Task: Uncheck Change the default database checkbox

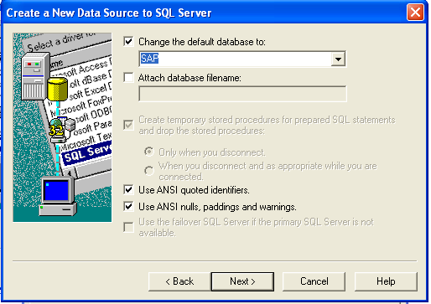Action: click(x=128, y=42)
